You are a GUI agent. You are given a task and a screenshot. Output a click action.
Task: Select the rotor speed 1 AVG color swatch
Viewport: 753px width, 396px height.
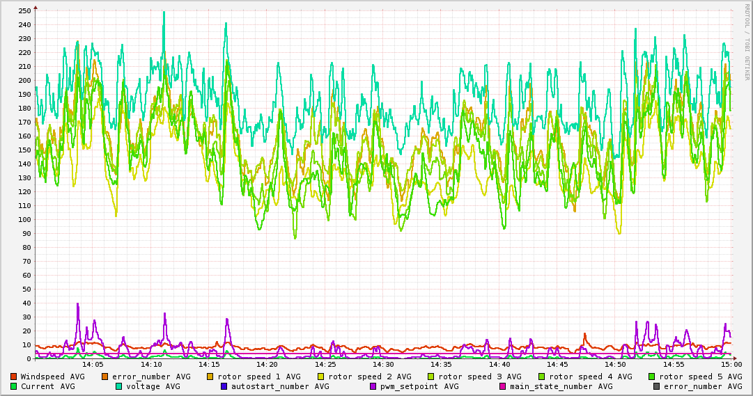(210, 377)
